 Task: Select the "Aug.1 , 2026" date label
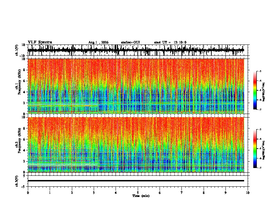(x=98, y=42)
